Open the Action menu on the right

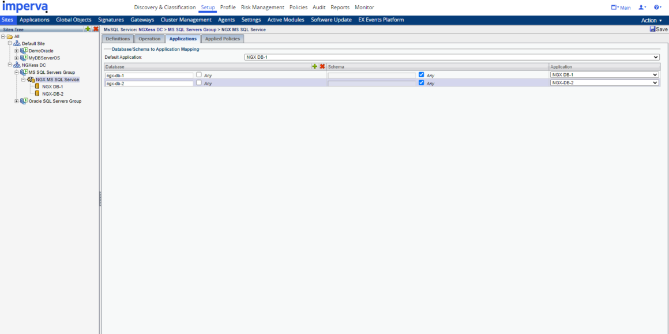click(651, 19)
